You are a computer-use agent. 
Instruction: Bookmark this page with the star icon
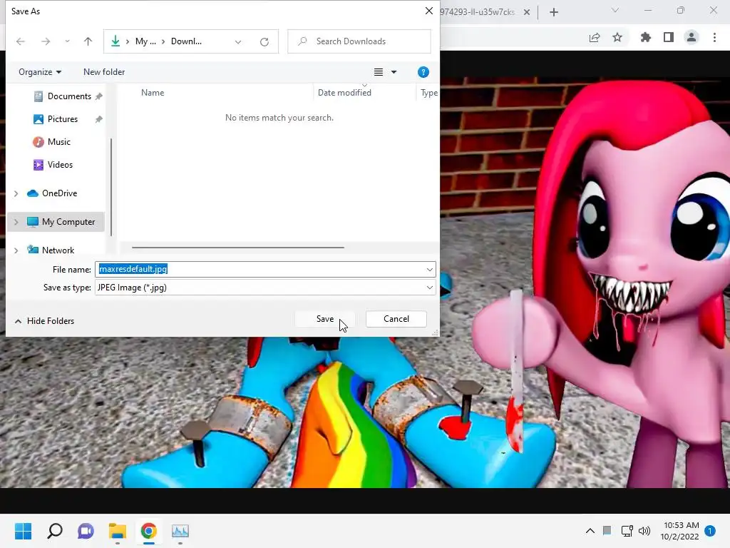coord(617,37)
